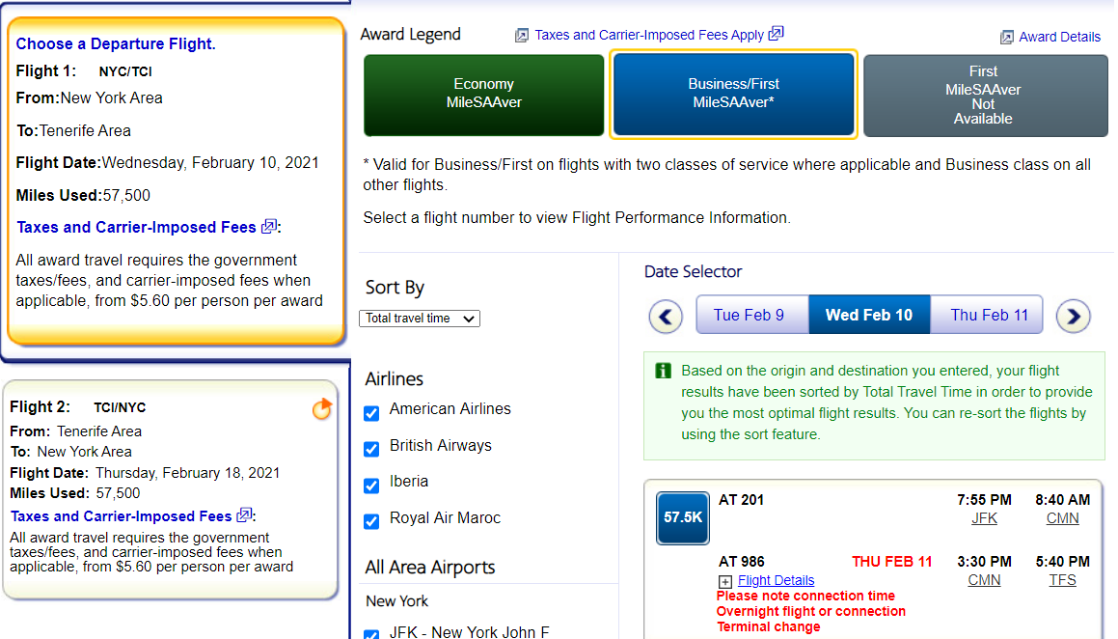Click the orange change Flight 2 icon
1118x639 pixels.
point(321,409)
